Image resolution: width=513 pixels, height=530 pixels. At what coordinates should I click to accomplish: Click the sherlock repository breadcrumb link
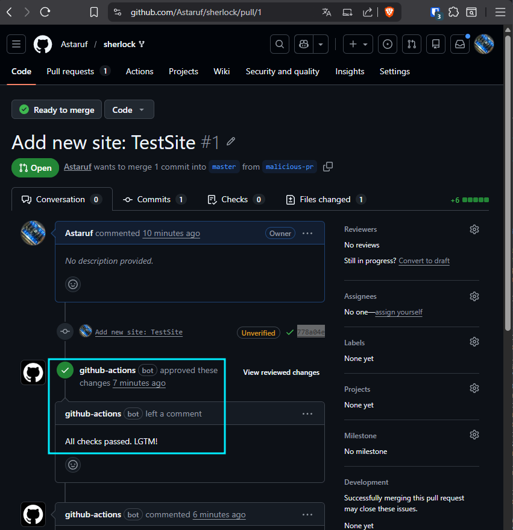click(x=119, y=44)
